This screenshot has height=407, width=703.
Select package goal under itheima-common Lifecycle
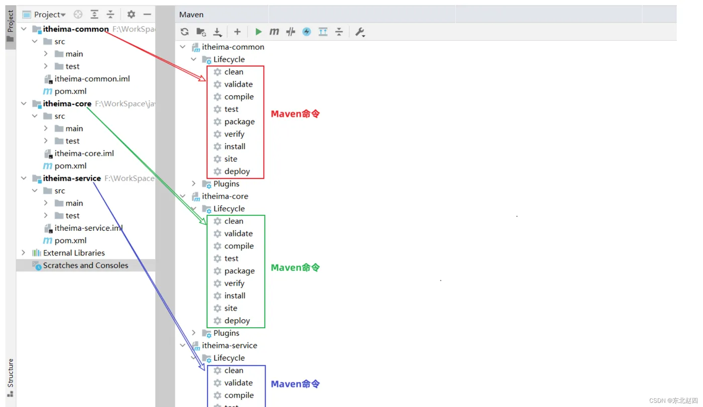click(x=234, y=121)
